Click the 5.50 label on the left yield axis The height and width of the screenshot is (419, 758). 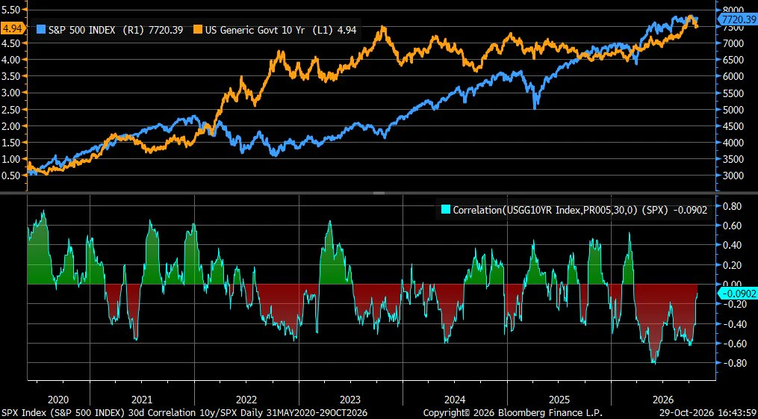[x=11, y=10]
